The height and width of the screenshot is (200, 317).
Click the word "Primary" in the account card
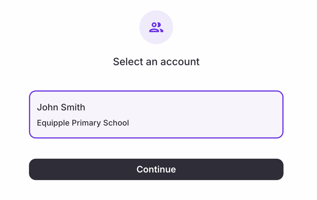point(86,123)
